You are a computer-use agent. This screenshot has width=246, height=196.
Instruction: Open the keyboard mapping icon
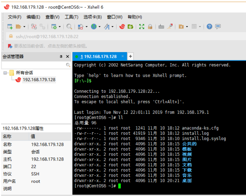pos(161,26)
